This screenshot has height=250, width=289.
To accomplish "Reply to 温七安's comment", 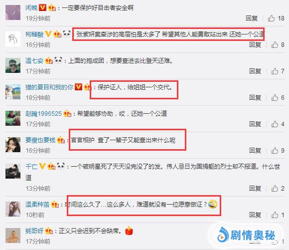I will pos(255,71).
